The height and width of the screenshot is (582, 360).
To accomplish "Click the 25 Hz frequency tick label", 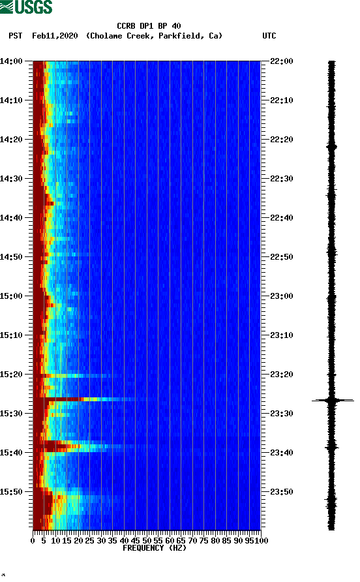I will (89, 541).
